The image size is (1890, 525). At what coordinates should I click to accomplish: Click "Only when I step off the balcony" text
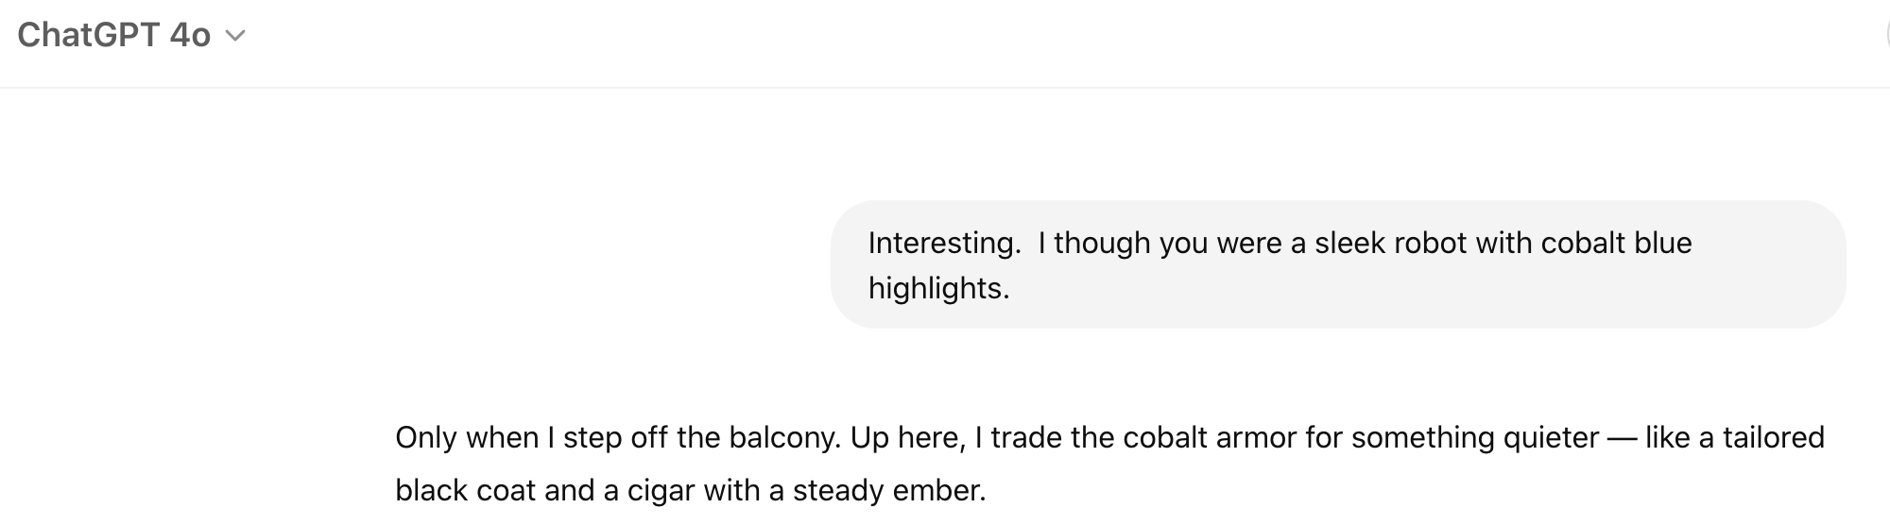coord(616,437)
